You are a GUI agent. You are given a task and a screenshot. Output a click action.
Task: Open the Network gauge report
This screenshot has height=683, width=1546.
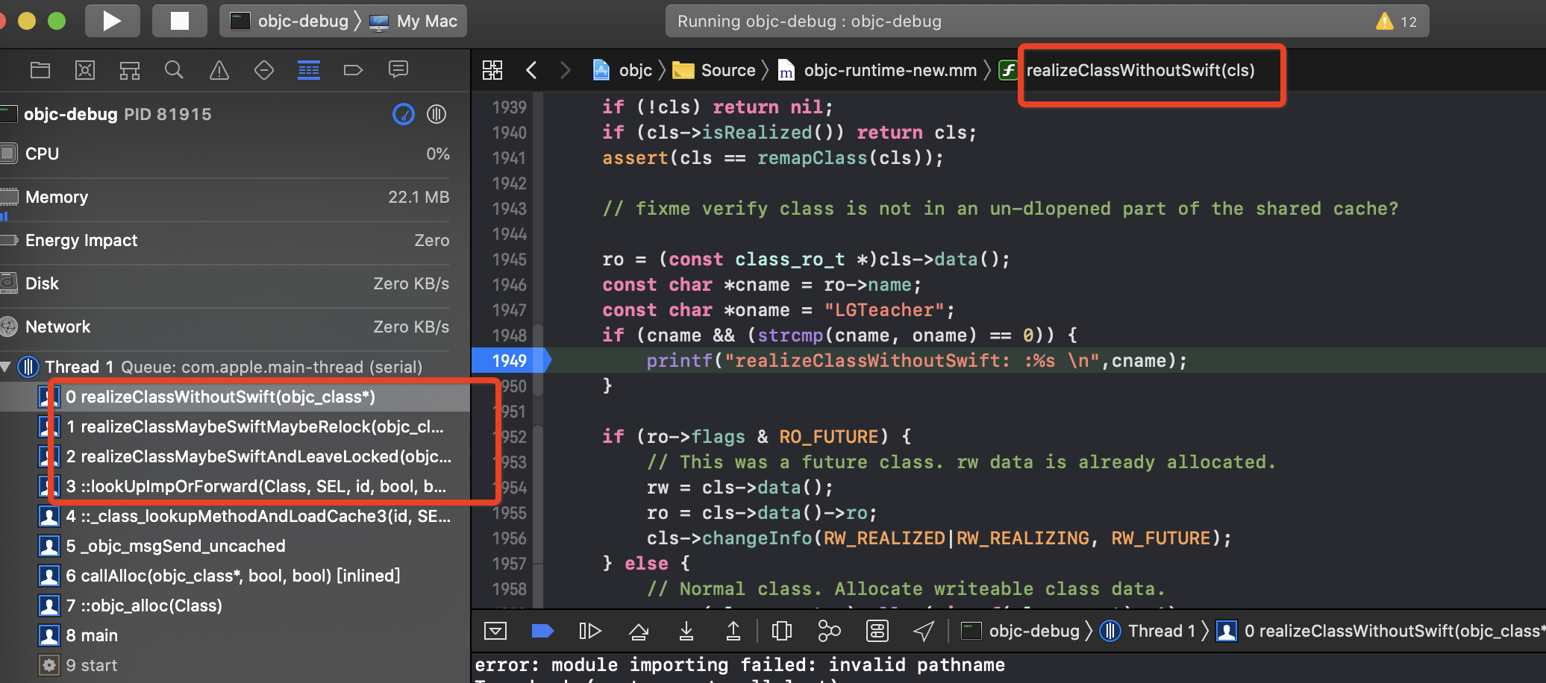[225, 327]
